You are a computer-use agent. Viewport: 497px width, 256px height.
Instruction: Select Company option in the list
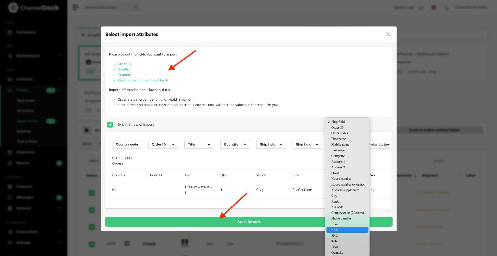click(x=347, y=156)
